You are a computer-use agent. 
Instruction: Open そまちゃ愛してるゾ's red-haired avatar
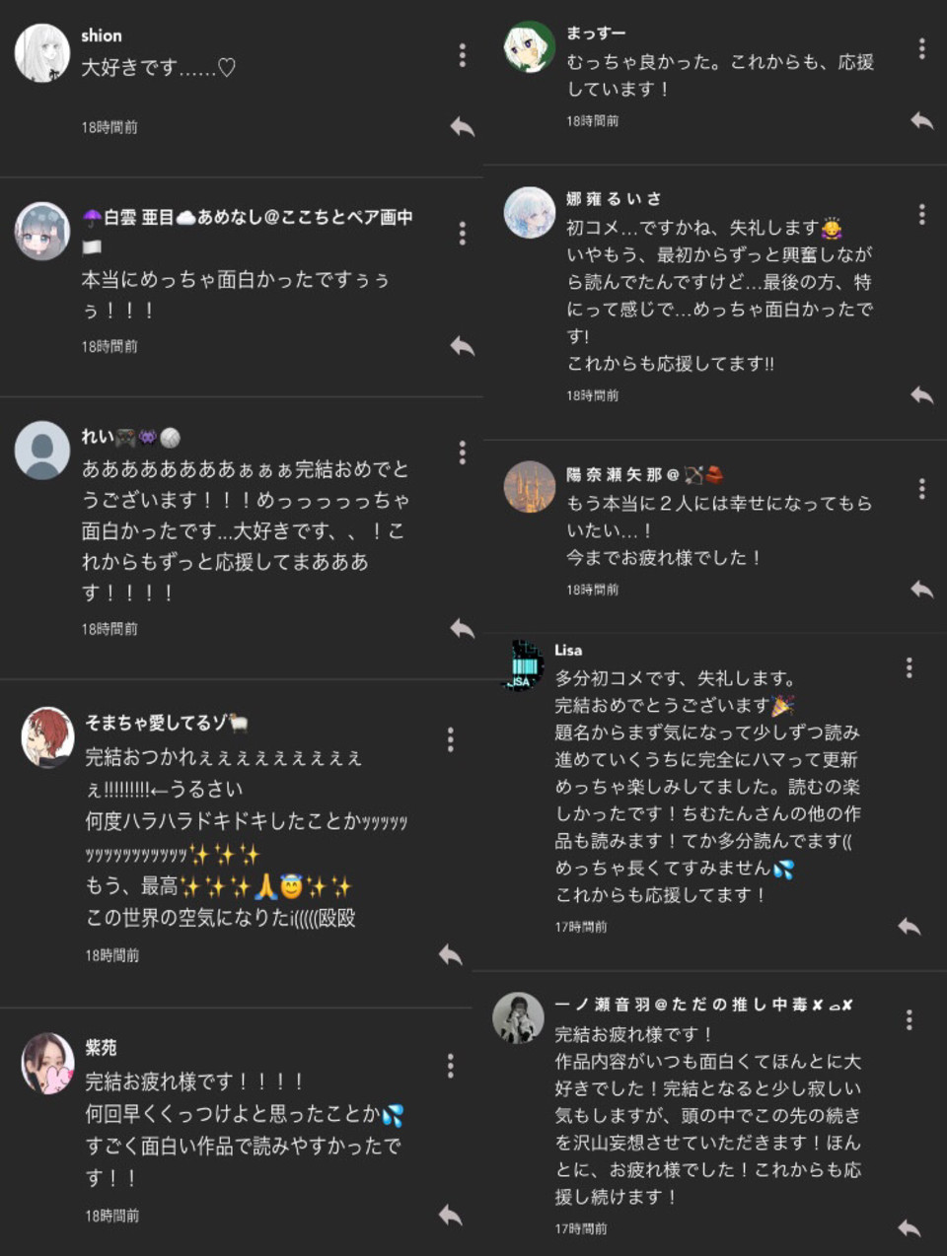[48, 736]
